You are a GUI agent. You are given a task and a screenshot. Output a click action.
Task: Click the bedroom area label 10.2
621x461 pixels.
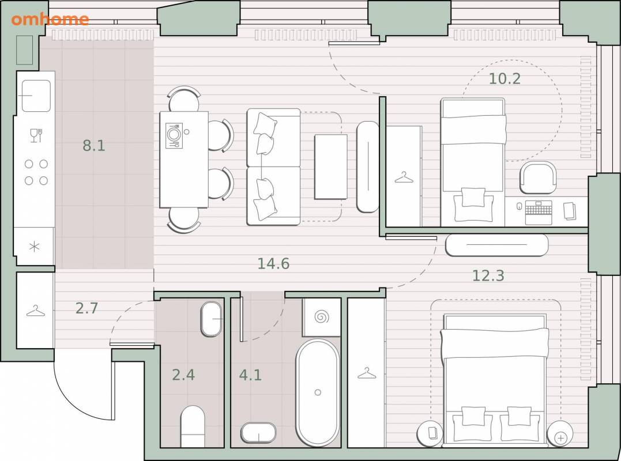[x=505, y=78]
